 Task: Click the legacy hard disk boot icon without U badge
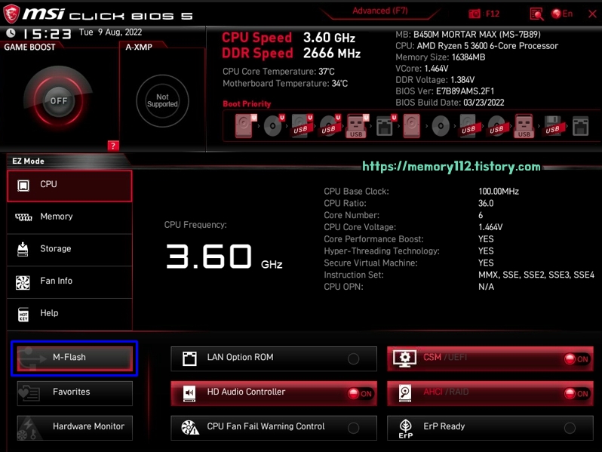coord(412,125)
